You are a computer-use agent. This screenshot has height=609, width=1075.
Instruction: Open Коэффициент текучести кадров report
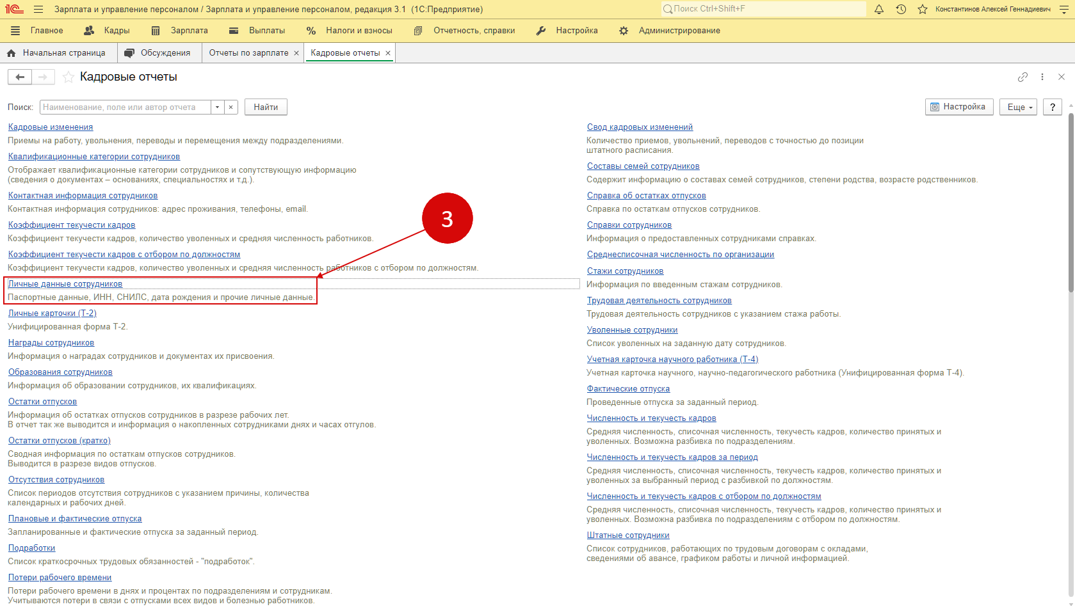pos(72,225)
